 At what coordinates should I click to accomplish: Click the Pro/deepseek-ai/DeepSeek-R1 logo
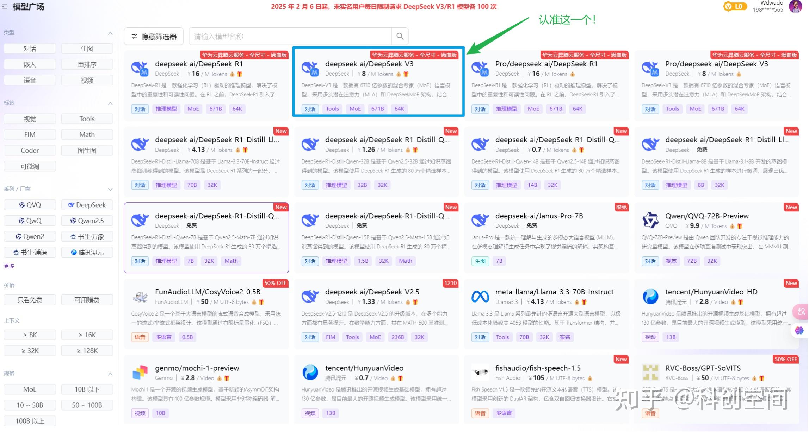coord(480,68)
